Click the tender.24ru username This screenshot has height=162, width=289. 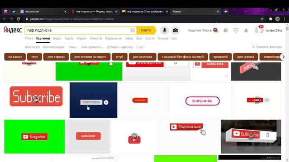click(x=274, y=31)
